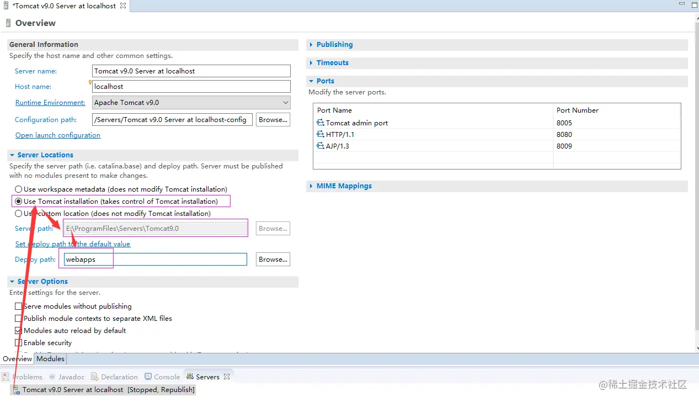Click the HTTP/1.1 port name

(x=340, y=134)
